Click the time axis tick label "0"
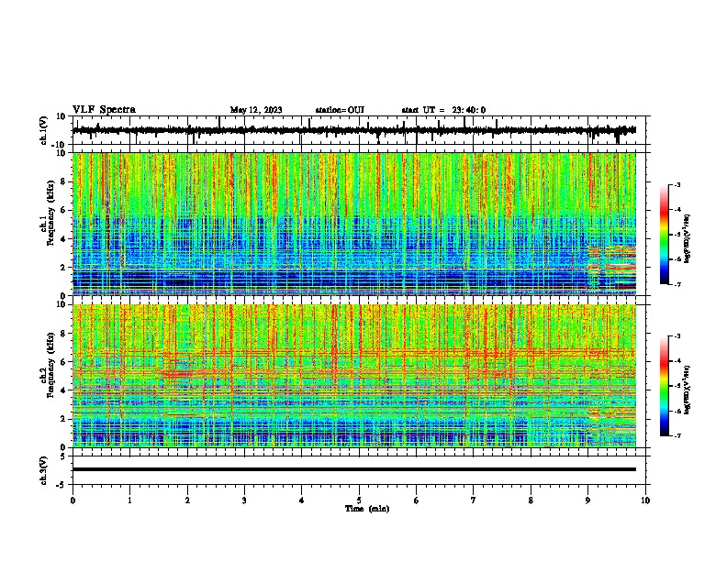 [x=73, y=500]
